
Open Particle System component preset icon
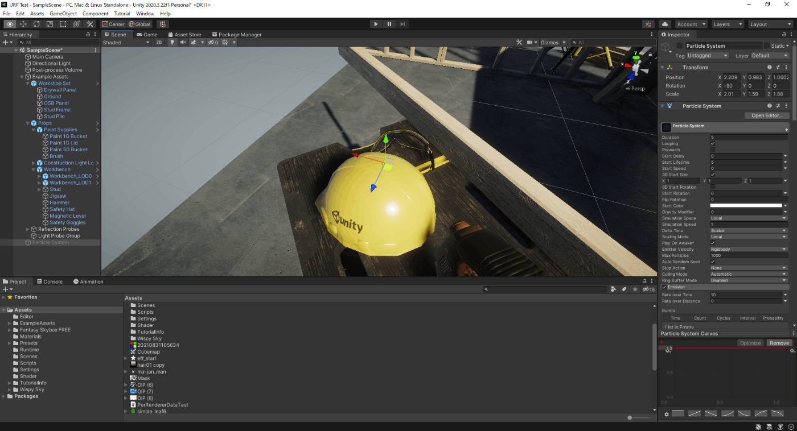tap(778, 106)
